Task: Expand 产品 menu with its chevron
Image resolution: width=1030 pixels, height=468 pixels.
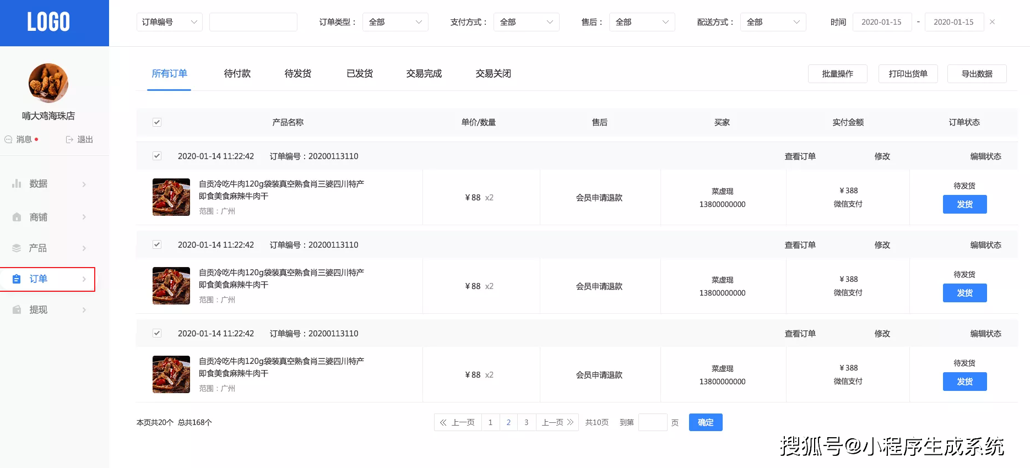Action: pos(84,248)
